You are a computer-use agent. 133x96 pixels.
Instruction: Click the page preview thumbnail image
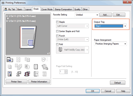[28, 37]
